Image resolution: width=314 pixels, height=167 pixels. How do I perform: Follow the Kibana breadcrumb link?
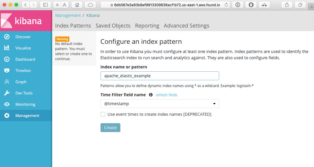[x=93, y=15]
